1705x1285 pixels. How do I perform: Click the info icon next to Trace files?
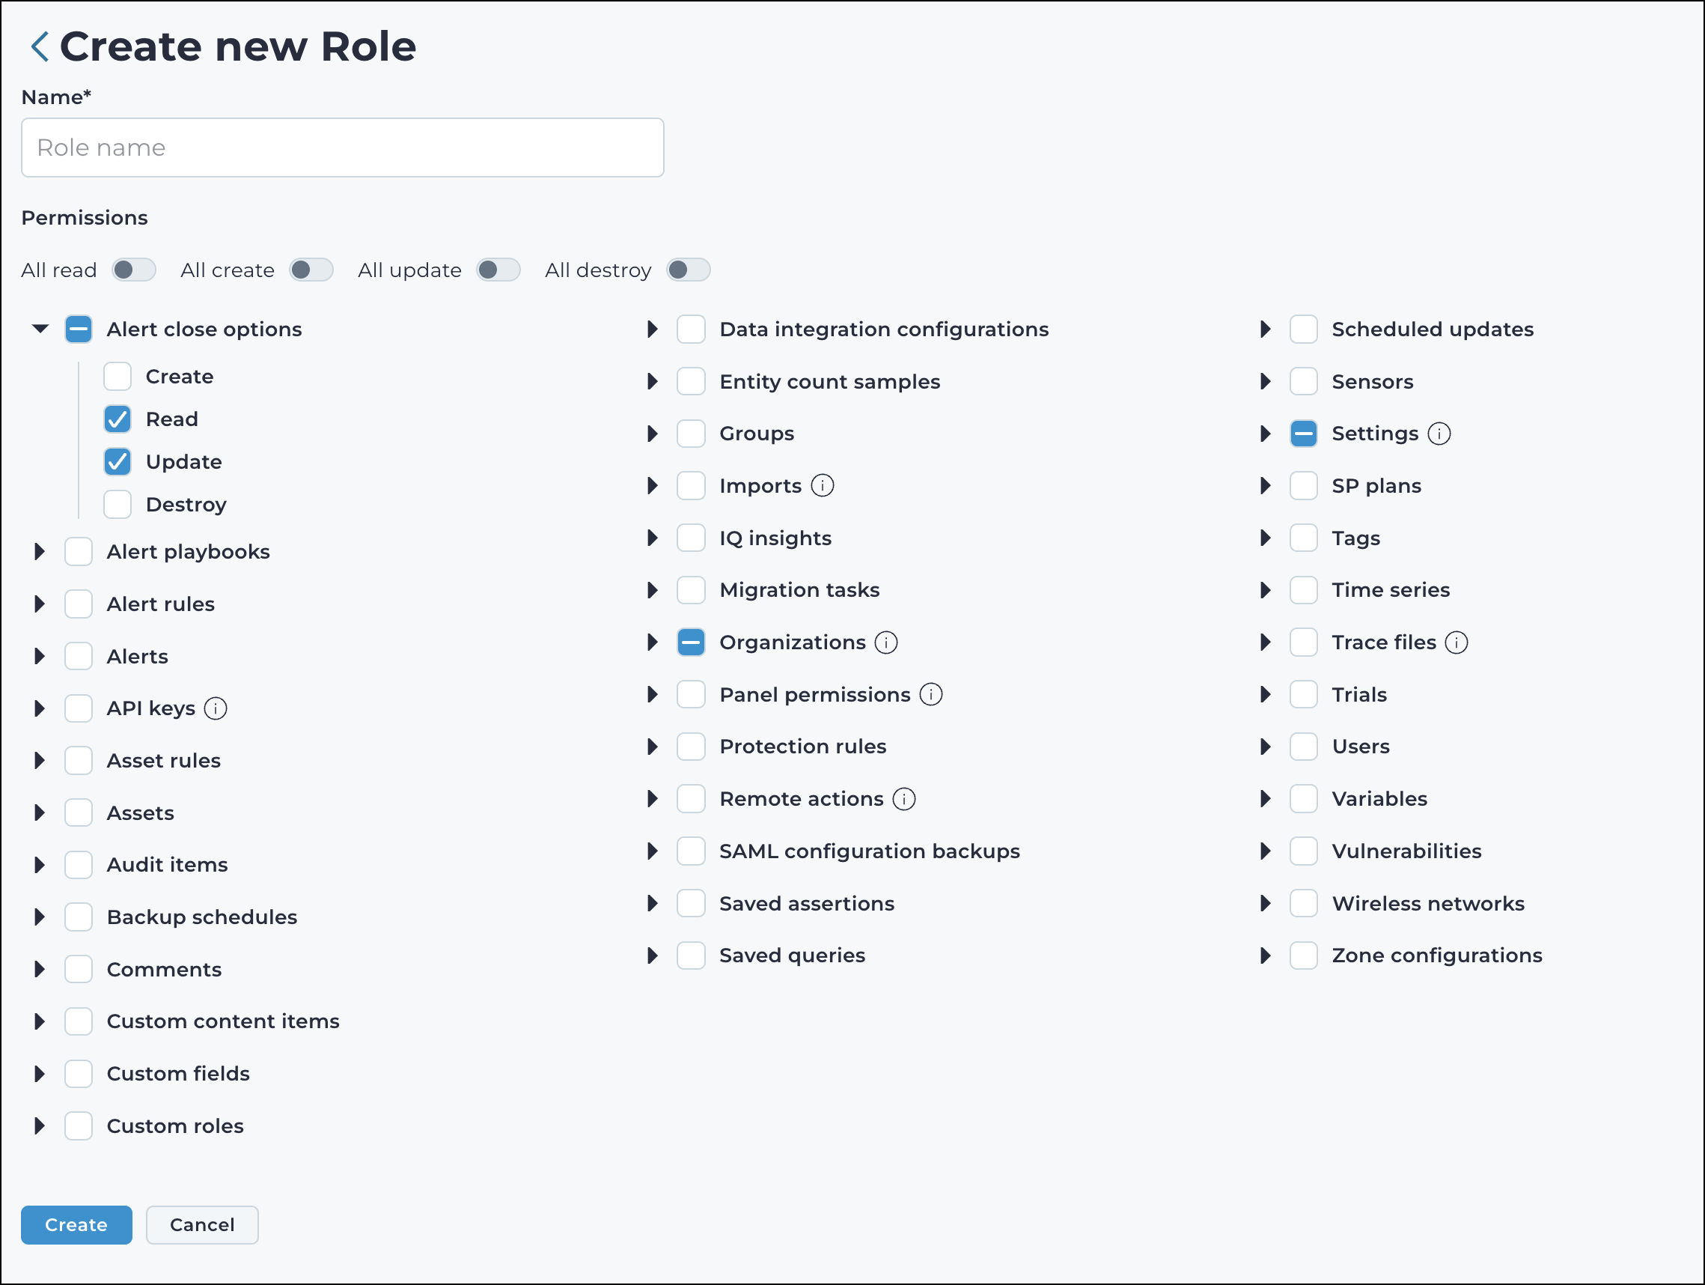[x=1456, y=642]
